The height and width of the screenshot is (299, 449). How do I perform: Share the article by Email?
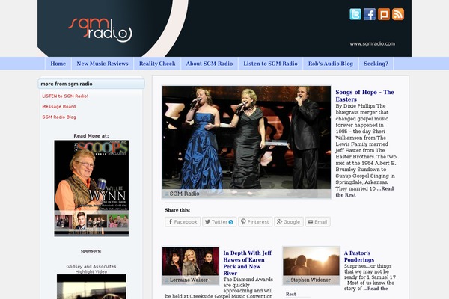click(x=318, y=222)
